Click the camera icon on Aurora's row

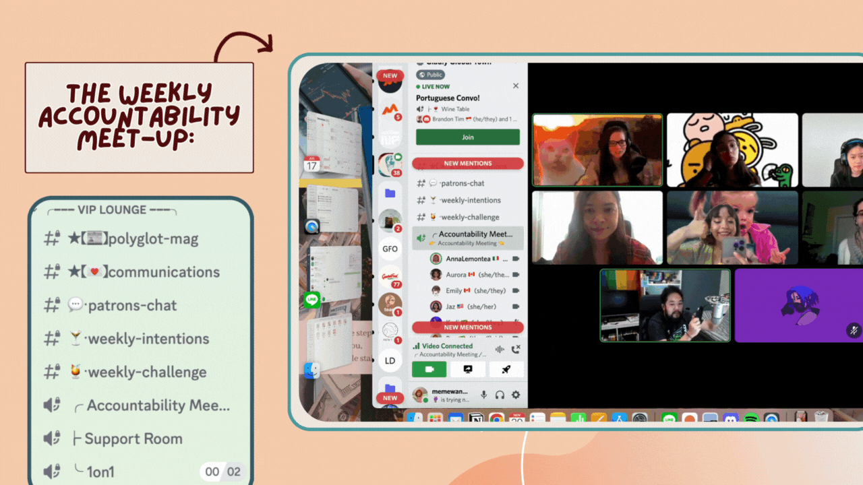[x=516, y=275]
